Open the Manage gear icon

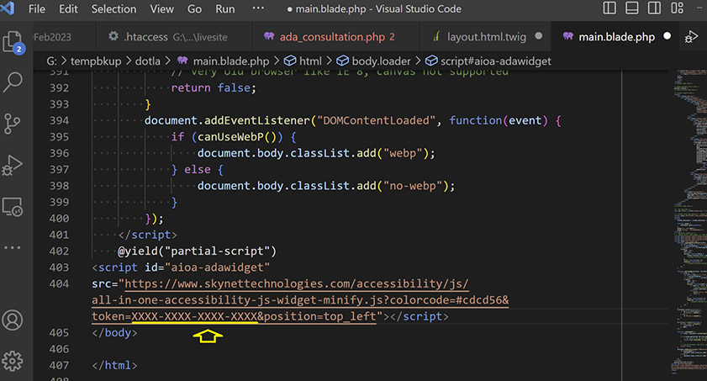[x=13, y=362]
